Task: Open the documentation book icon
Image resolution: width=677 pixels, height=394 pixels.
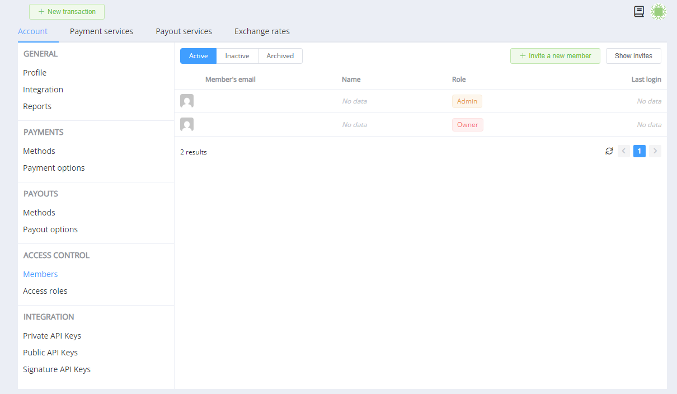Action: pyautogui.click(x=638, y=12)
